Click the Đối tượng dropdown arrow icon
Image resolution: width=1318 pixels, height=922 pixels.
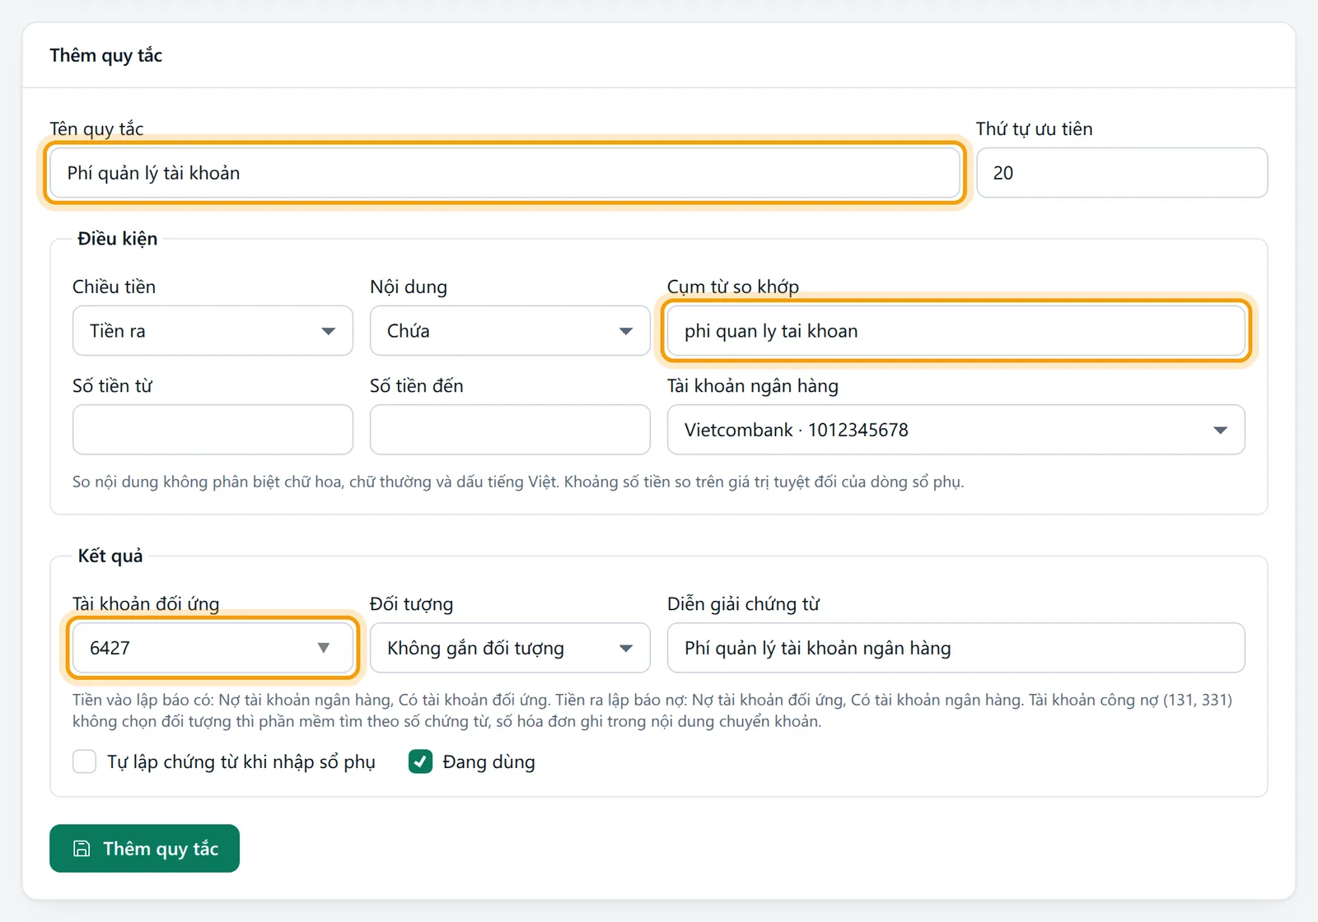point(626,648)
